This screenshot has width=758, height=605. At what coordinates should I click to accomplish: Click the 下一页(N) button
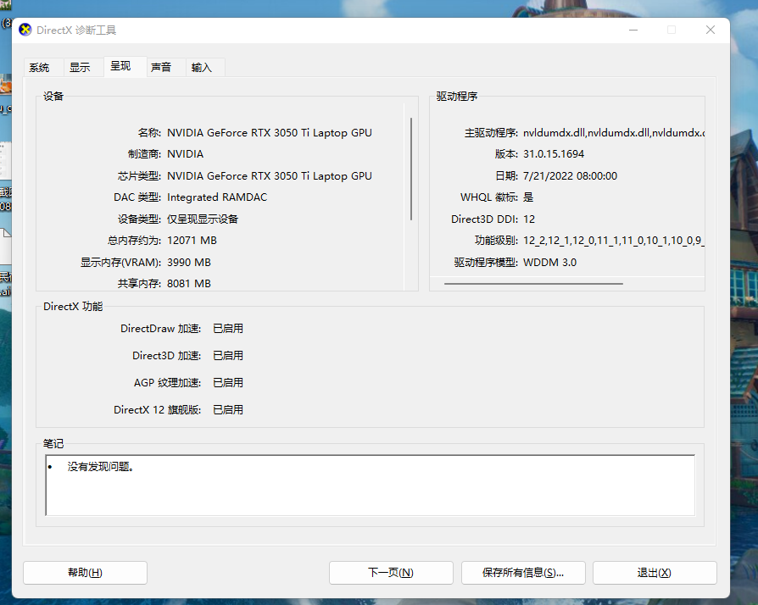pyautogui.click(x=391, y=573)
